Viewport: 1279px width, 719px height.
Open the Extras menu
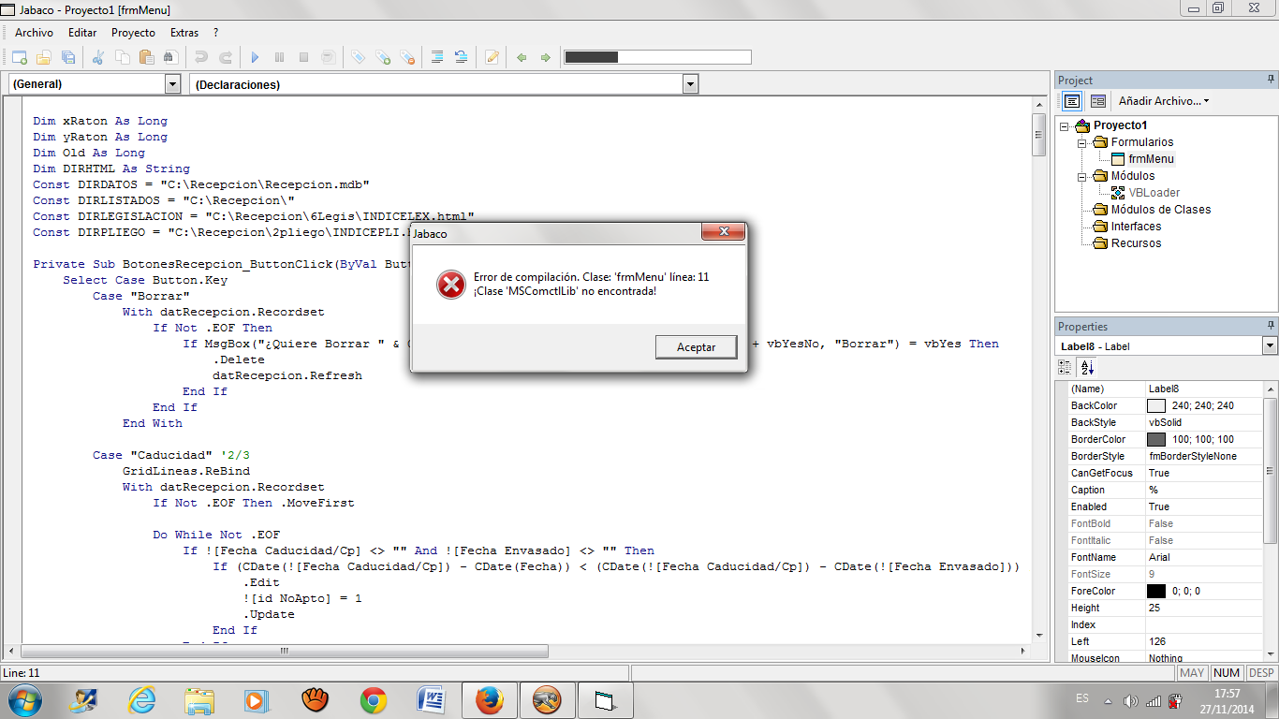coord(184,33)
